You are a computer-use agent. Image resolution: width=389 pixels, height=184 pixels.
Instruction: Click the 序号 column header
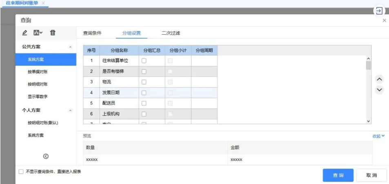point(91,50)
